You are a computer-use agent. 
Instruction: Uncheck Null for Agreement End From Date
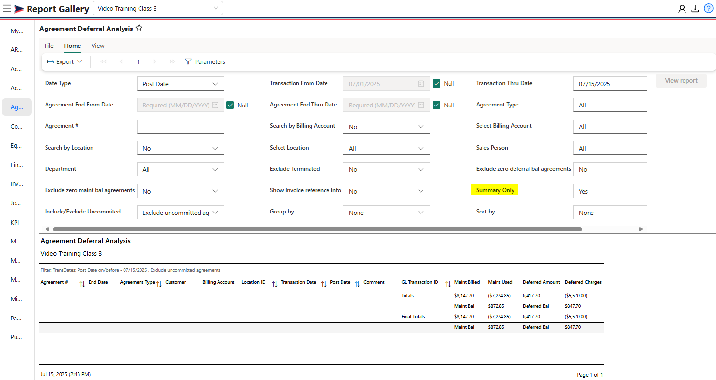[230, 105]
